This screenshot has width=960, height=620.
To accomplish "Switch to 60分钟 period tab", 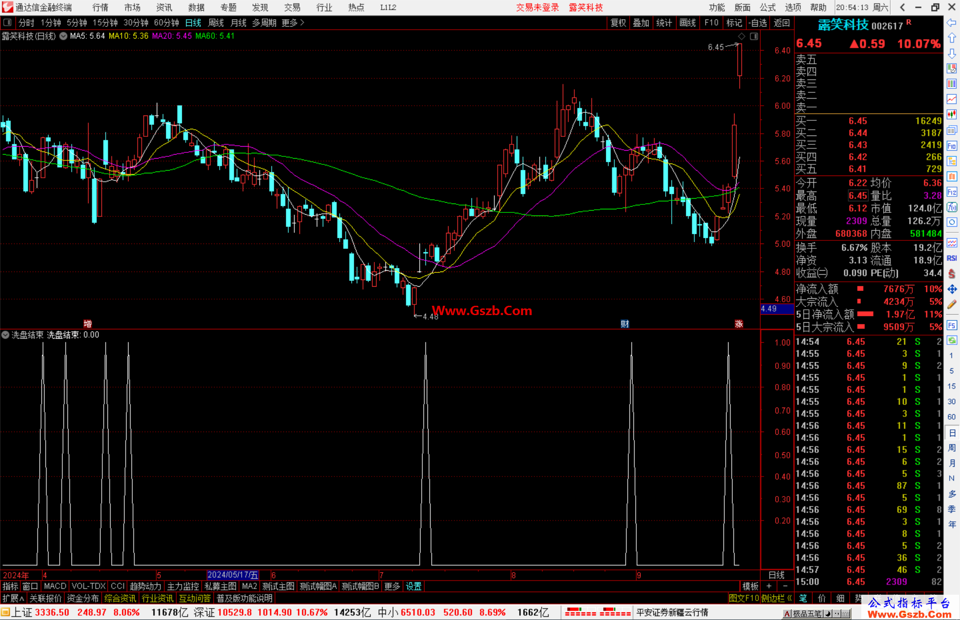I will (166, 23).
